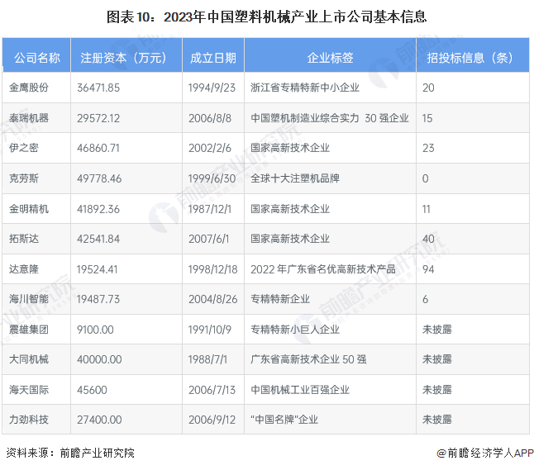Image resolution: width=534 pixels, height=470 pixels.
Task: Select company name 克劳斯
Action: (24, 178)
